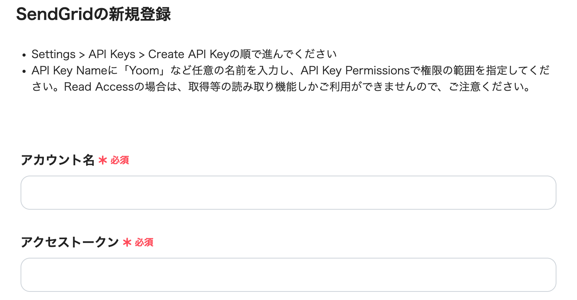This screenshot has width=577, height=300.
Task: Click the API Key Permissions text
Action: coord(355,71)
